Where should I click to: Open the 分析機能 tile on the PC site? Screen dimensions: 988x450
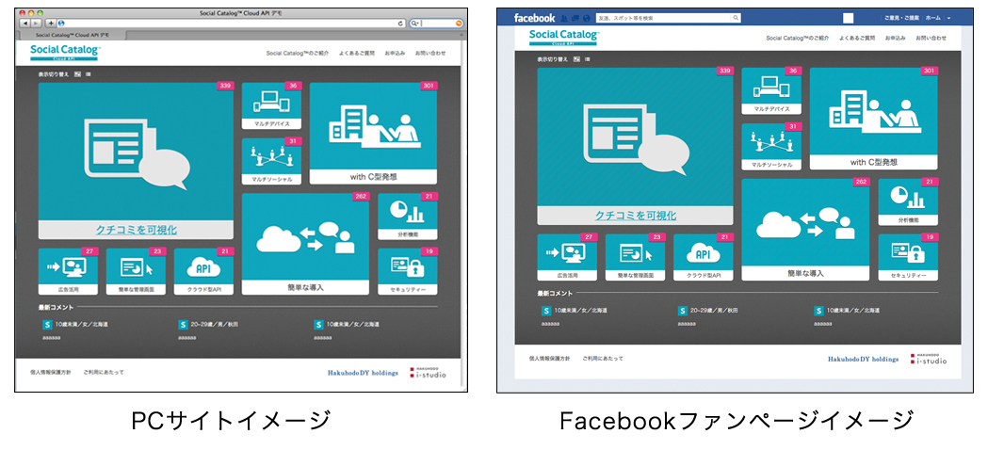pos(407,217)
